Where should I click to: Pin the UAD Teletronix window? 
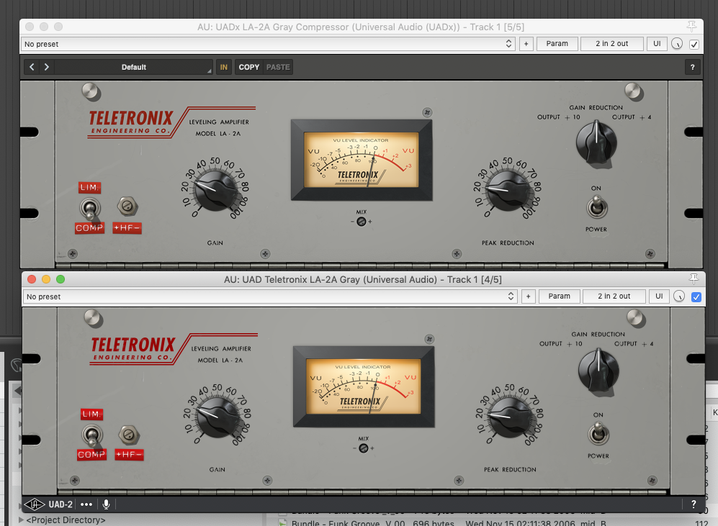tap(694, 278)
